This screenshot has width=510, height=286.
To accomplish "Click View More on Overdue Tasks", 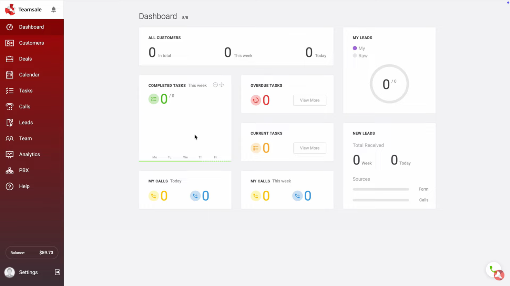I will [x=309, y=100].
